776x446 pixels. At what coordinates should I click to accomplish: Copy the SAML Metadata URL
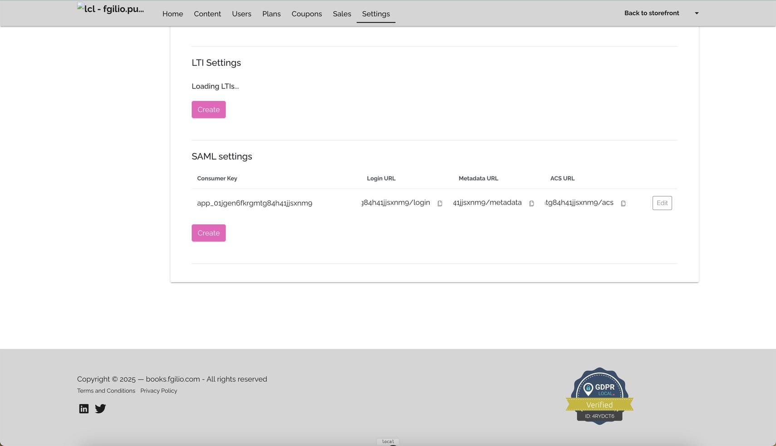531,203
